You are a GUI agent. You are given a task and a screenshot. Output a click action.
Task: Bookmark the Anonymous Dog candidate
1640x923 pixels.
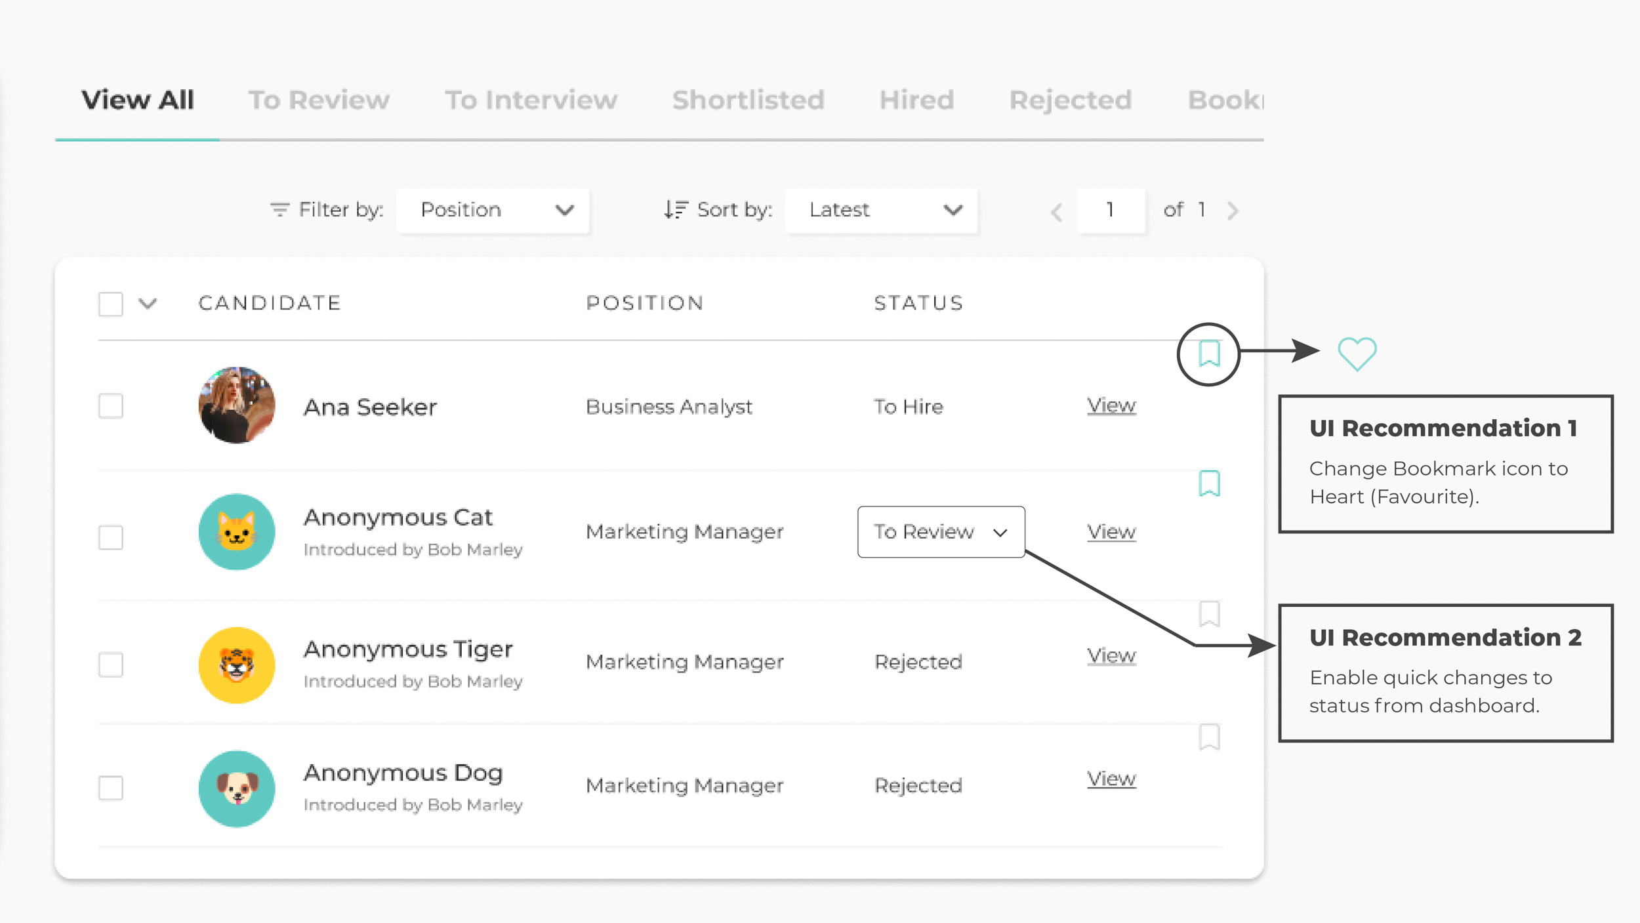click(x=1208, y=737)
